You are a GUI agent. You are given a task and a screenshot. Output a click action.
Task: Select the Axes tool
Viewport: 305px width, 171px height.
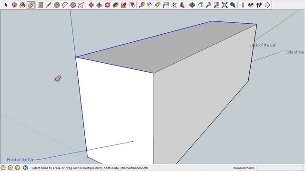[173, 5]
